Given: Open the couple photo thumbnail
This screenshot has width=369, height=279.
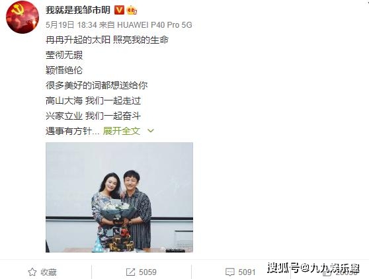Looking at the screenshot, I should point(119,198).
